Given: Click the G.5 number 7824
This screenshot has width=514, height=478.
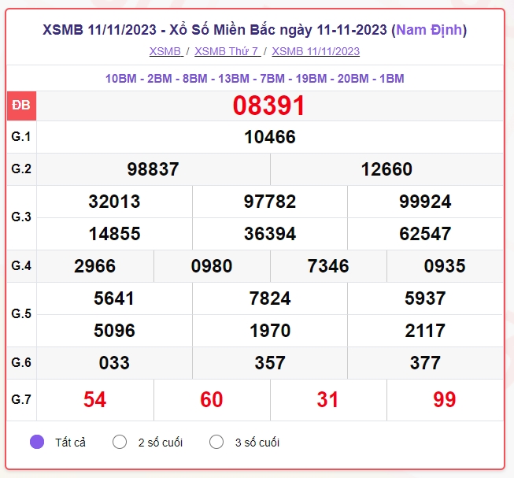Looking at the screenshot, I should (x=270, y=298).
